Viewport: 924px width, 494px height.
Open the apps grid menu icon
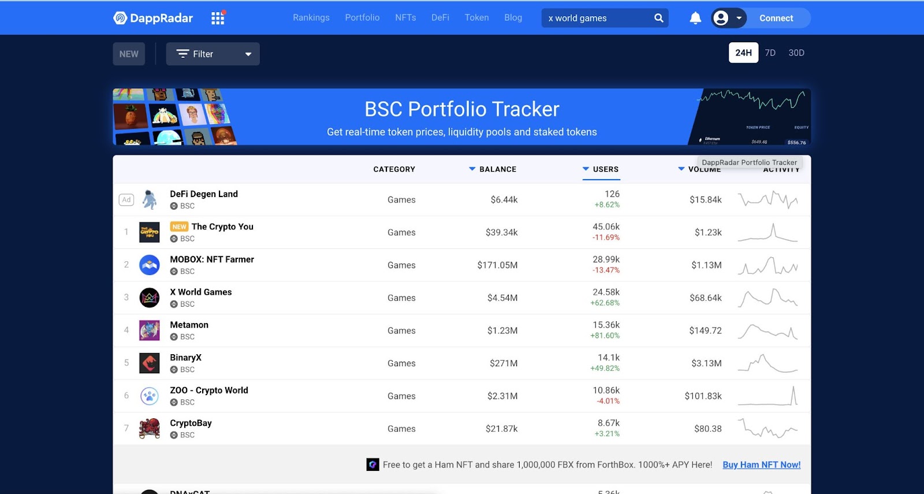(x=218, y=18)
